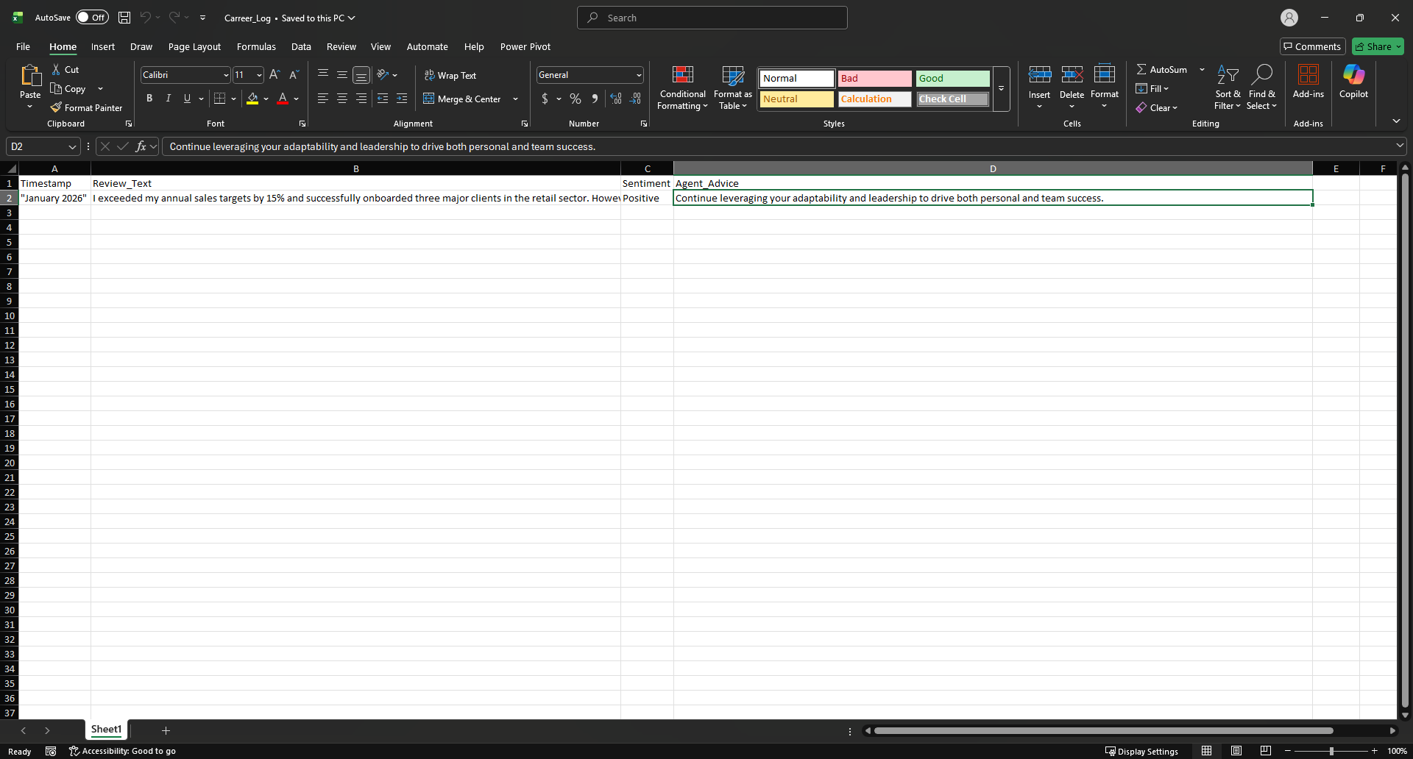This screenshot has height=759, width=1413.
Task: Open the Formulas ribbon tab
Action: (256, 46)
